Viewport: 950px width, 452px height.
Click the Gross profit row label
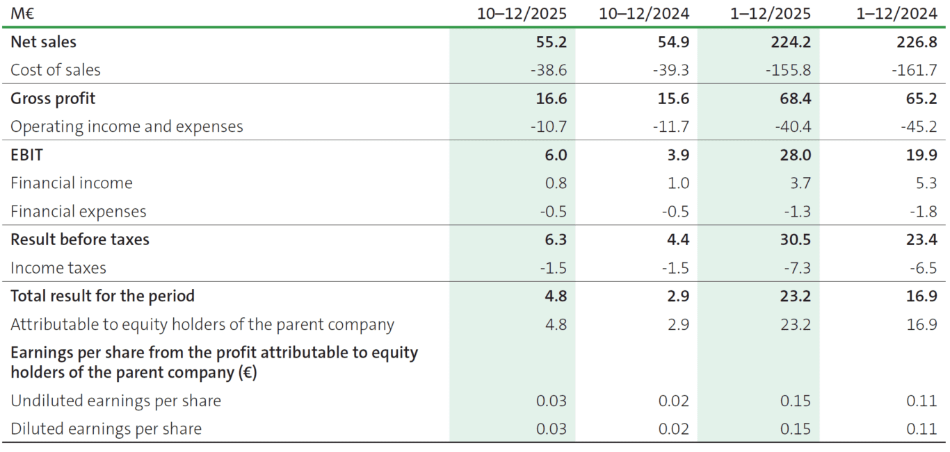pyautogui.click(x=53, y=99)
